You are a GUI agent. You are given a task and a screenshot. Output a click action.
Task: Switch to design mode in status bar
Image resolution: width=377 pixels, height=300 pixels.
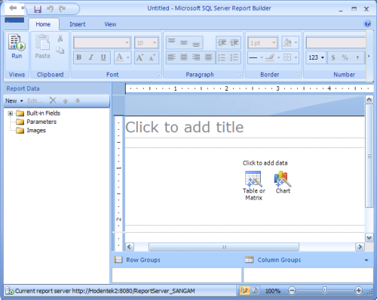coord(244,291)
